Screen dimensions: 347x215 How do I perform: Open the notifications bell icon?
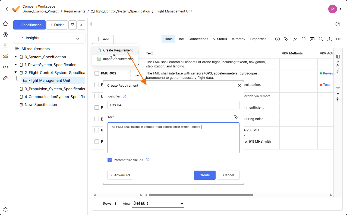click(x=304, y=39)
